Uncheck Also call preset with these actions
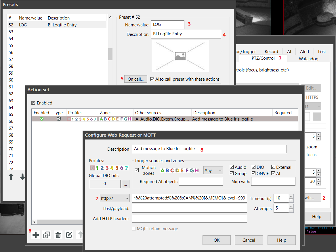 [152, 79]
